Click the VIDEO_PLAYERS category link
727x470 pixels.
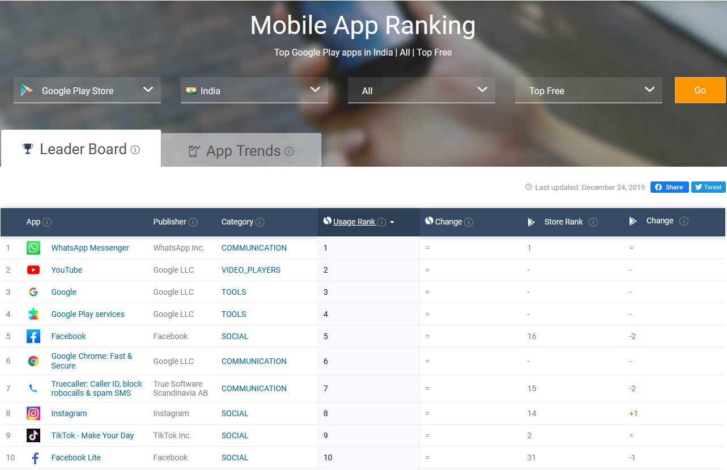pos(251,270)
